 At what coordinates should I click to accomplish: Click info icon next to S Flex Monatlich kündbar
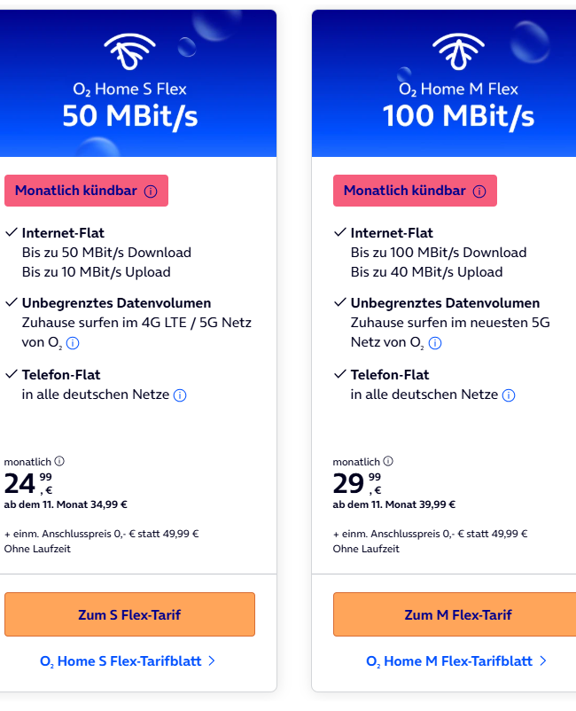point(151,191)
